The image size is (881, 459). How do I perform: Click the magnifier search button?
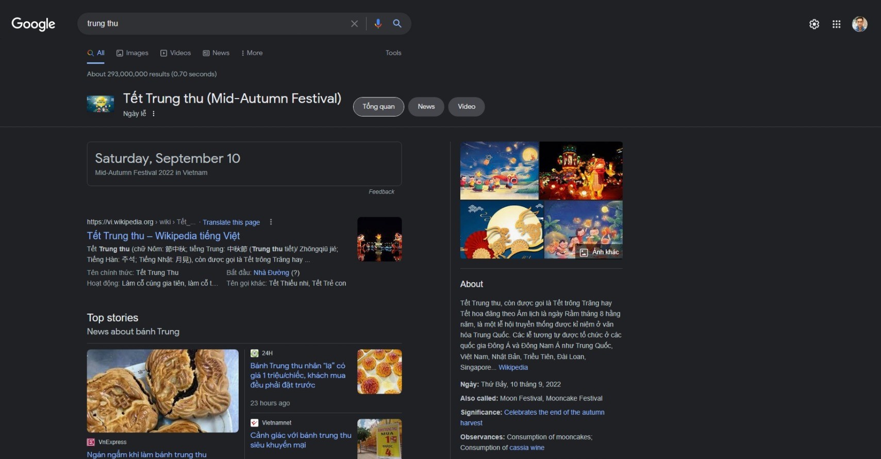coord(397,24)
